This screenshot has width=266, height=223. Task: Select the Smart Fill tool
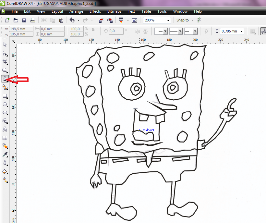click(x=5, y=87)
